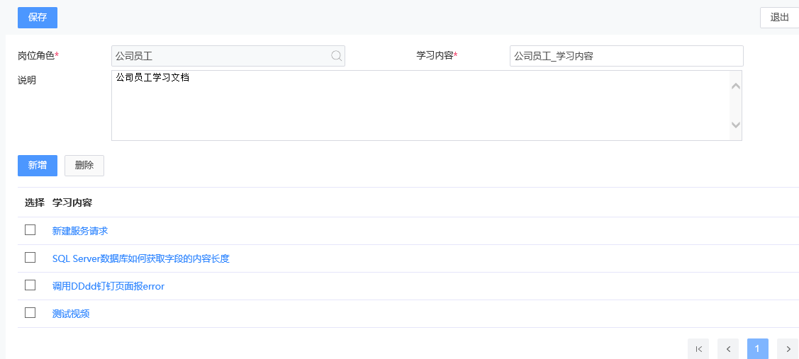Focus the 学习内容 text input
799x359 pixels.
[626, 56]
